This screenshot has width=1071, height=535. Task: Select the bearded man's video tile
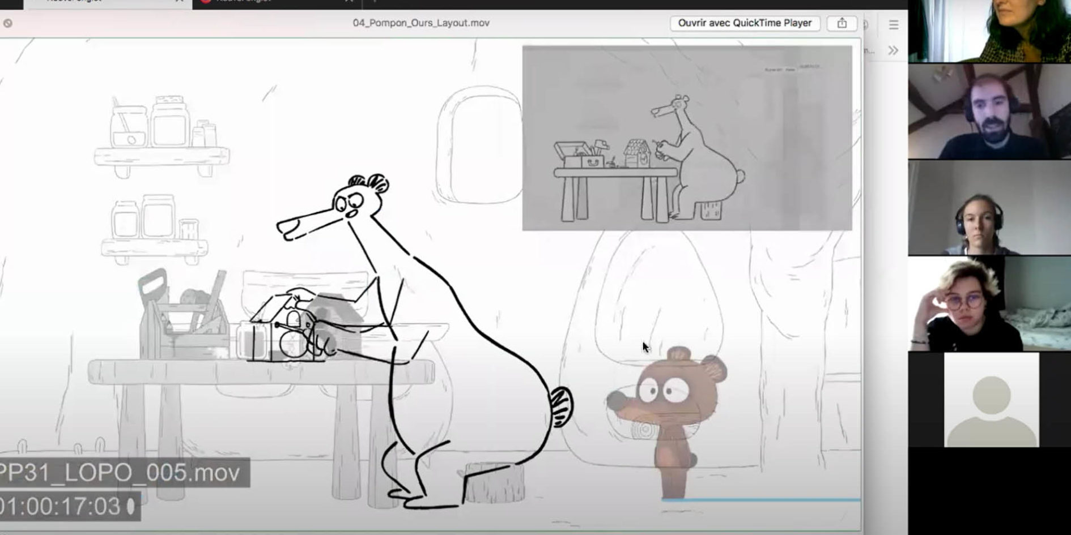coord(989,111)
